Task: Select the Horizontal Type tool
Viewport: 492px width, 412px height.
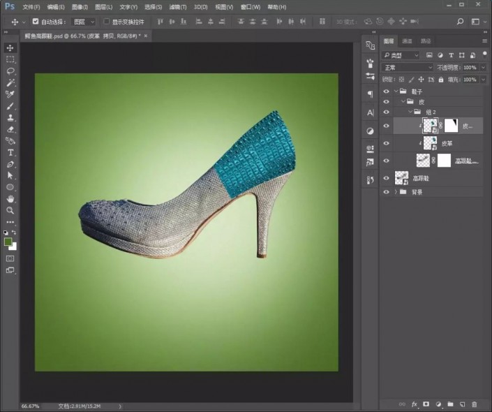Action: 10,153
